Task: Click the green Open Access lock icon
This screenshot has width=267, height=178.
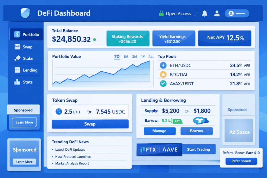Action: pos(161,14)
